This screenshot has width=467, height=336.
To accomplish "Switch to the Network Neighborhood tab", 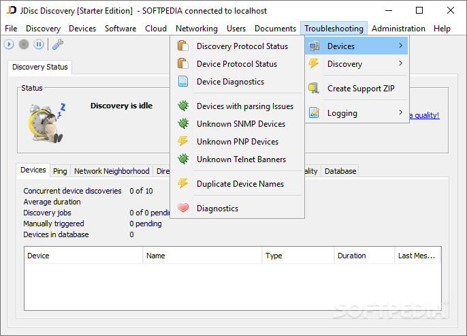I will tap(112, 171).
